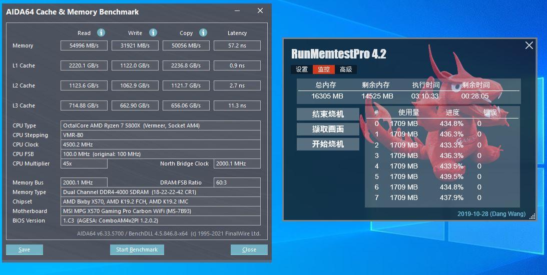Click total memory value 16305 MB

[327, 96]
